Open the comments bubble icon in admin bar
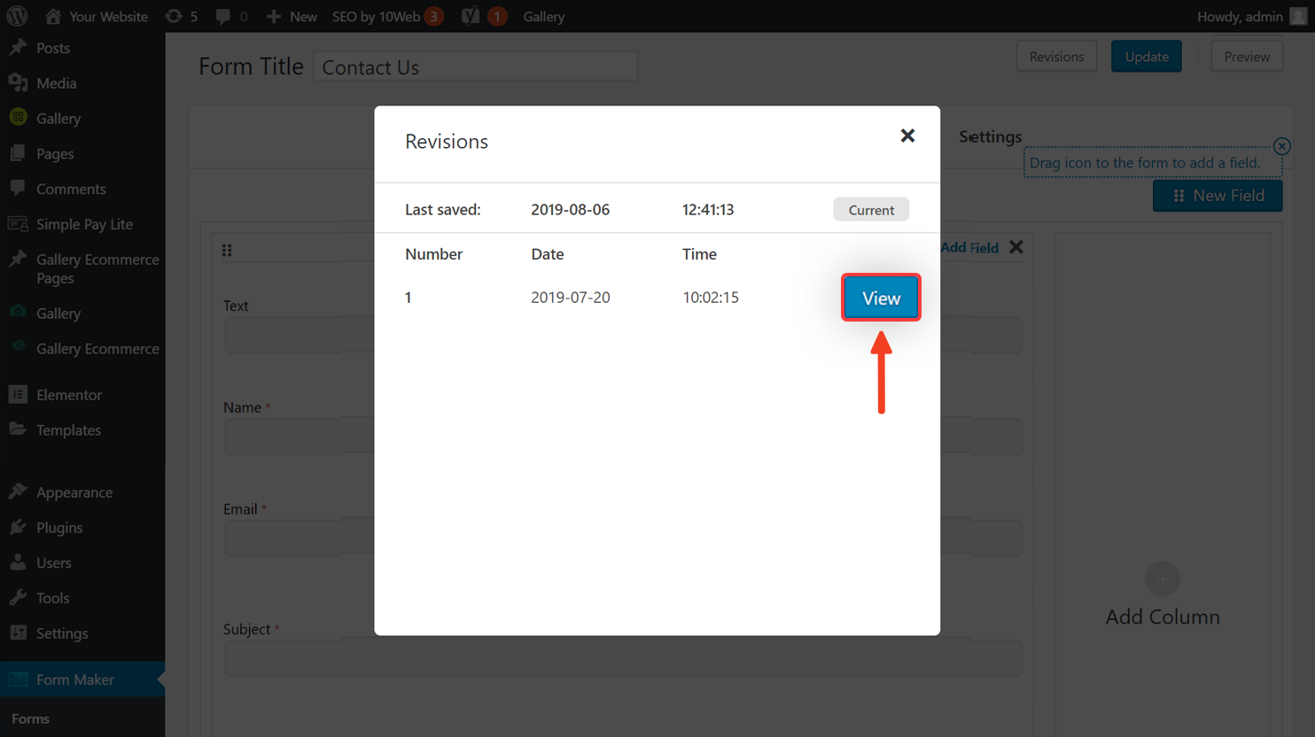The image size is (1315, 737). 223,16
